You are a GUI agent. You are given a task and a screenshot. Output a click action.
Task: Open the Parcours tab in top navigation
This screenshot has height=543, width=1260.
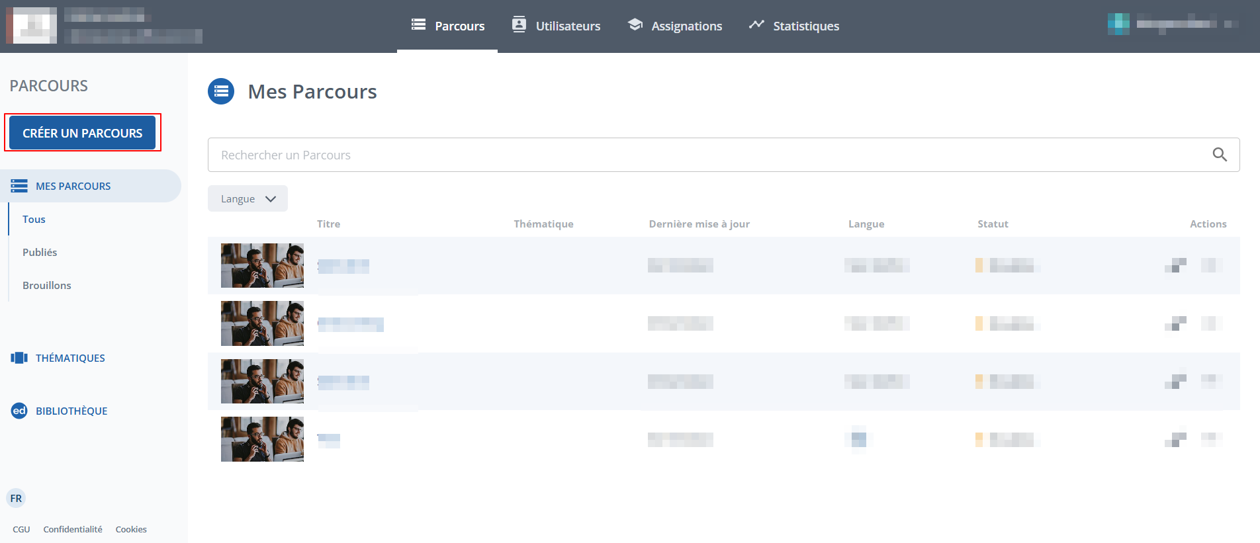pyautogui.click(x=448, y=26)
